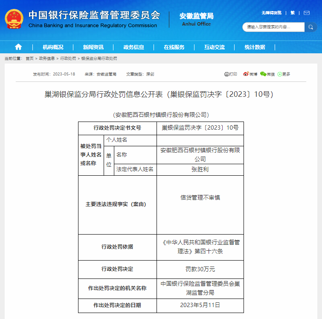Open 互动交流 menu

[x=215, y=47]
